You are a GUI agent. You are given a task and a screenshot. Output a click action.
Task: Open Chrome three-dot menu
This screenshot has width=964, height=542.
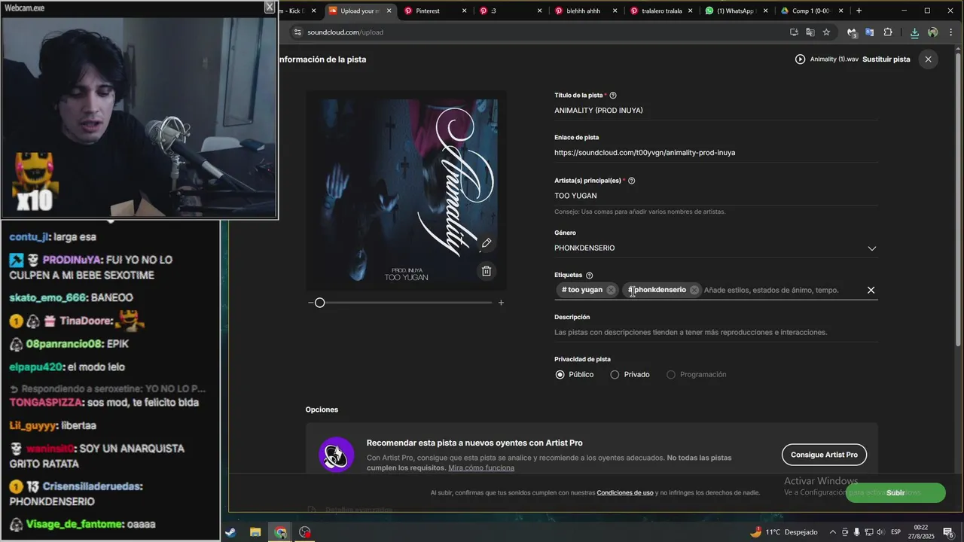pyautogui.click(x=951, y=32)
